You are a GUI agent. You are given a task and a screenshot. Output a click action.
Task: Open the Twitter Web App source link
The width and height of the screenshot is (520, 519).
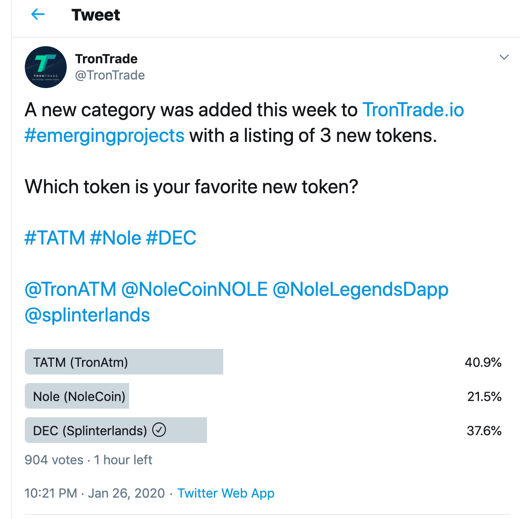coord(226,493)
